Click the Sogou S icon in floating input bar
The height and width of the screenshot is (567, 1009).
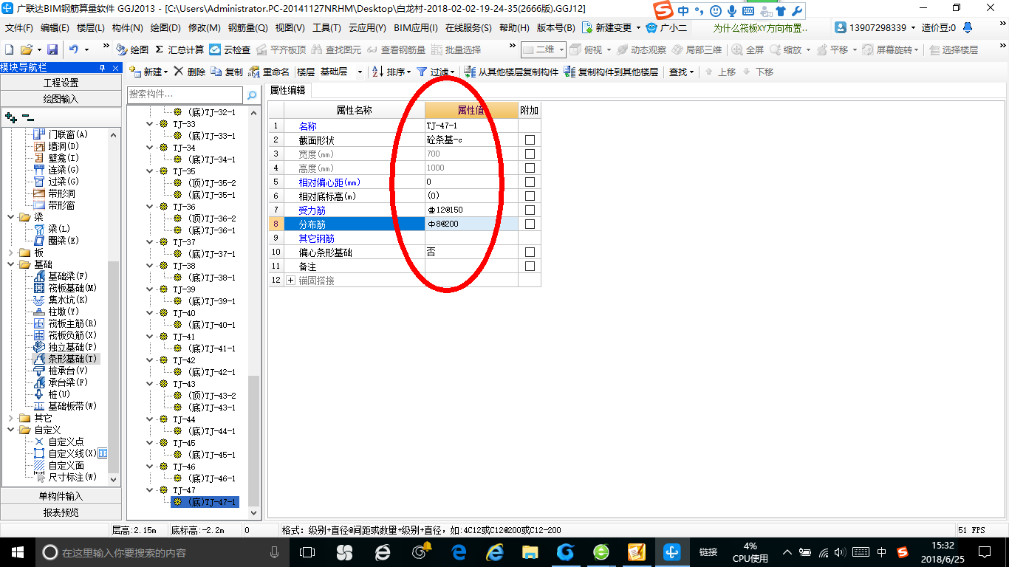[x=664, y=11]
